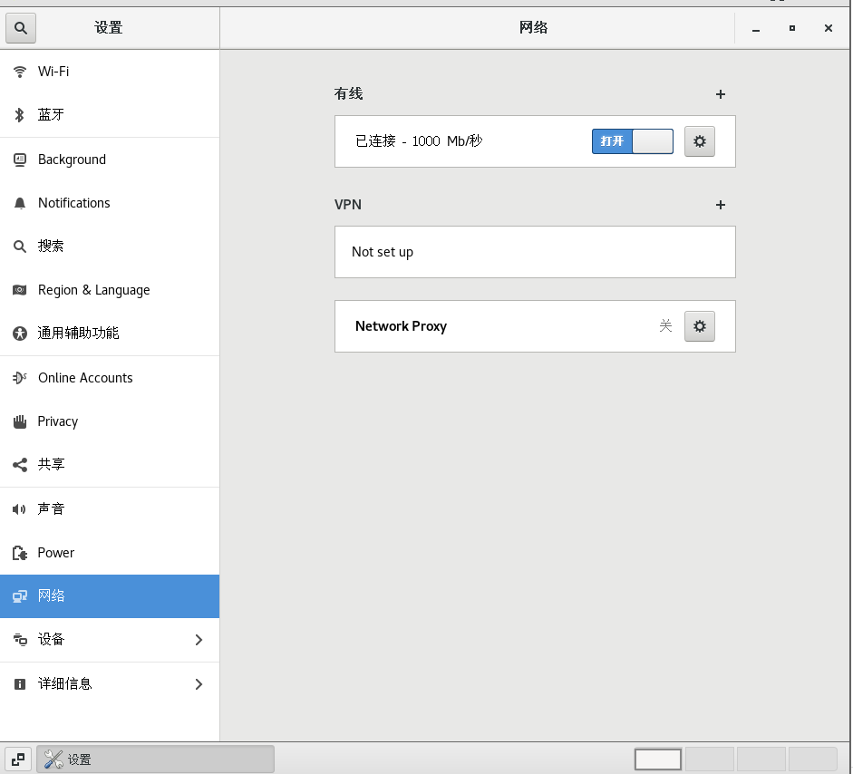The image size is (853, 774).
Task: Click the network icon beside 网络
Action: tap(20, 596)
